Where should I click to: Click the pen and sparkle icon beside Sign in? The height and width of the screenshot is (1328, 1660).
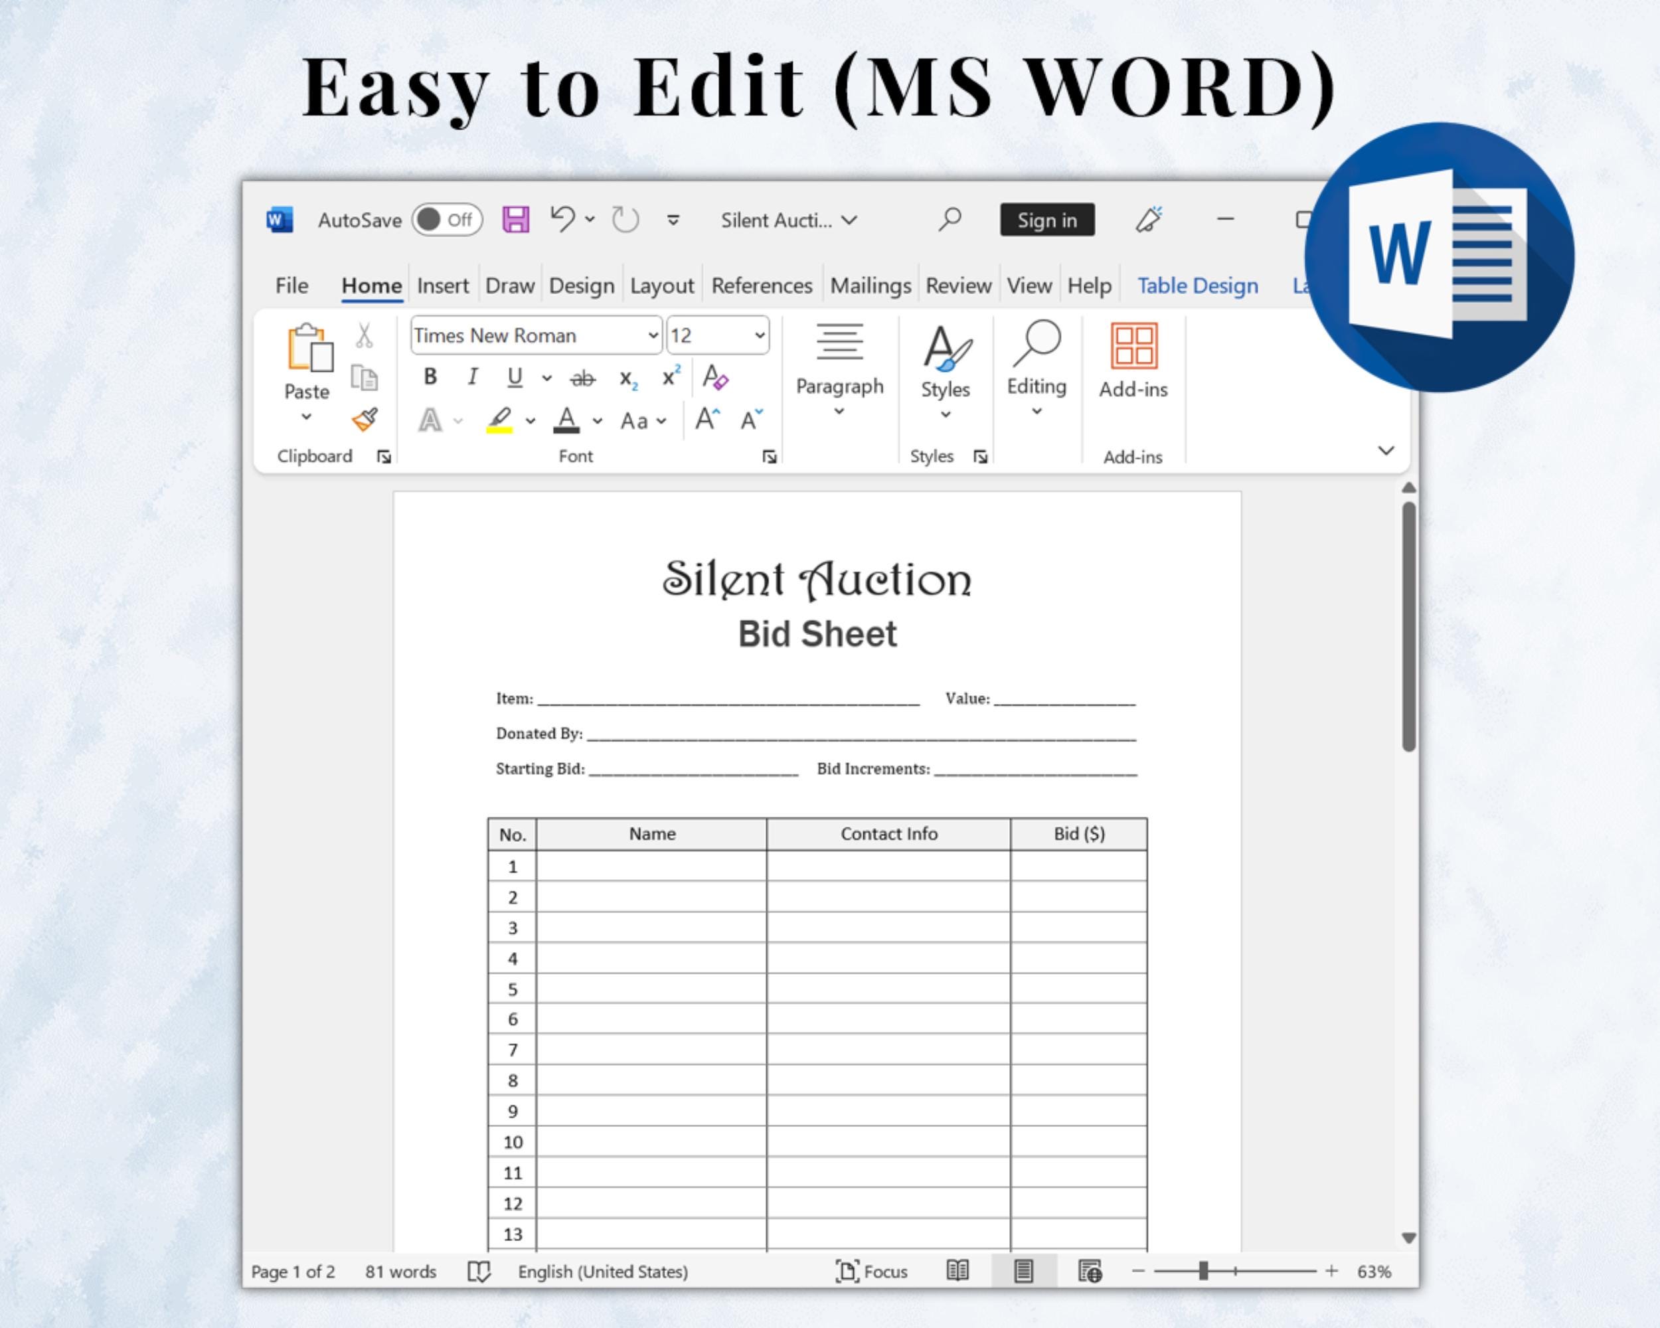[1149, 219]
